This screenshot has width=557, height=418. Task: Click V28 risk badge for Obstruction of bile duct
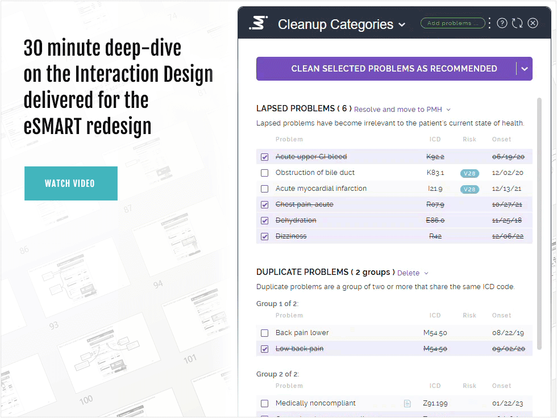tap(469, 174)
